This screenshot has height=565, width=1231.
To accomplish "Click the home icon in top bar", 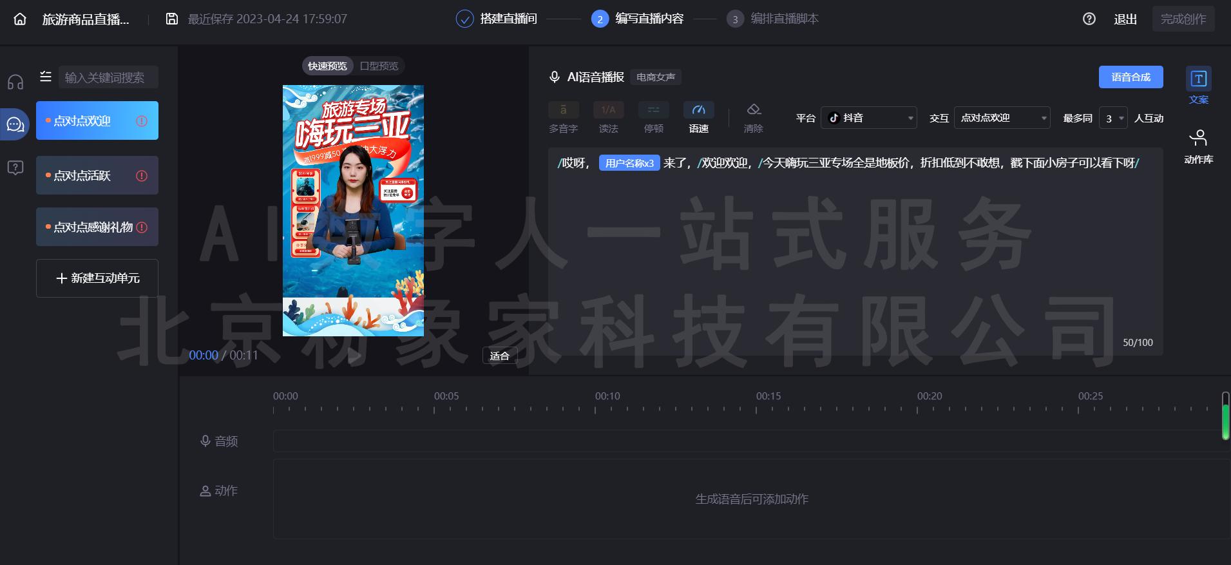I will tap(20, 19).
